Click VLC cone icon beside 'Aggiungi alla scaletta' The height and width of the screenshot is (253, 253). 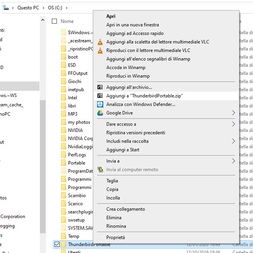[x=100, y=42]
